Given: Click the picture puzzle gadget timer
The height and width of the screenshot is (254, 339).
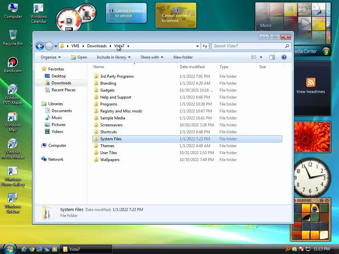Looking at the screenshot, I should coord(304,200).
